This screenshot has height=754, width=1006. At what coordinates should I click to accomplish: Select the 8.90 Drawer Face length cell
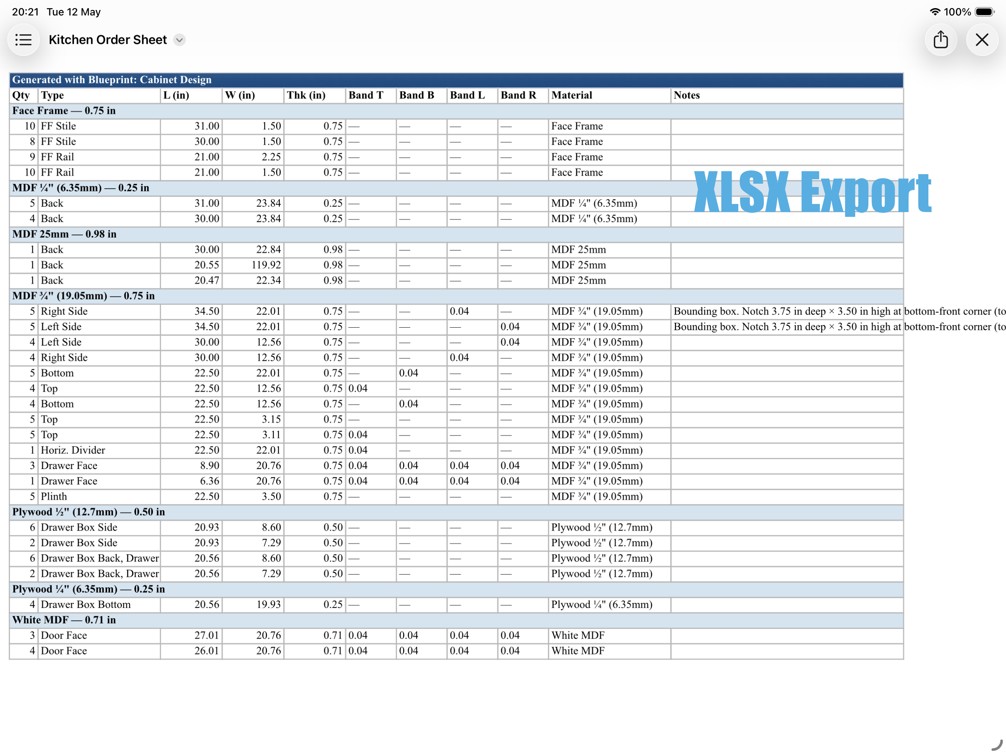pyautogui.click(x=191, y=466)
